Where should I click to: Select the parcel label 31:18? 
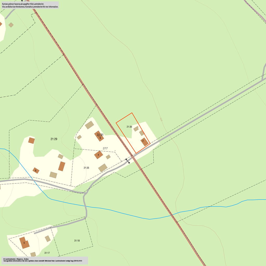click(x=77, y=241)
